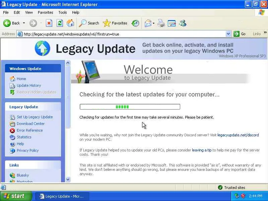The width and height of the screenshot is (268, 201).
Task: Open the Messenger people icon
Action: point(183,23)
